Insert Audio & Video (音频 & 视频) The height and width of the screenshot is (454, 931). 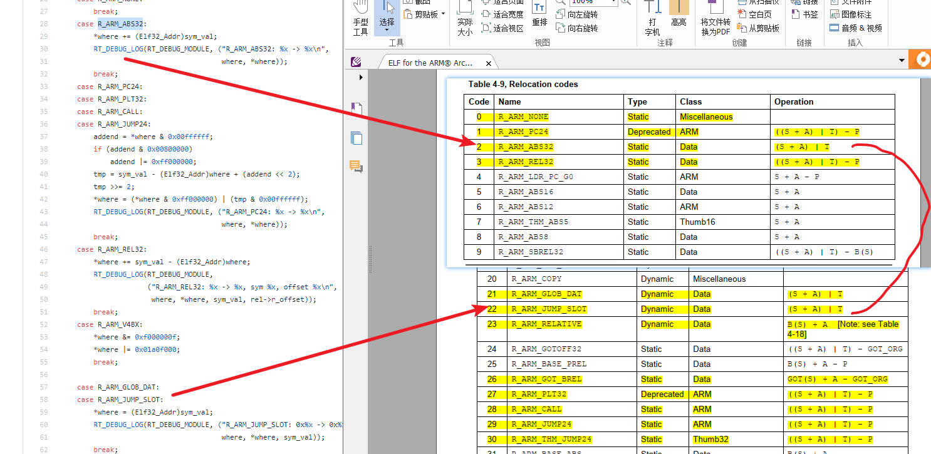855,28
